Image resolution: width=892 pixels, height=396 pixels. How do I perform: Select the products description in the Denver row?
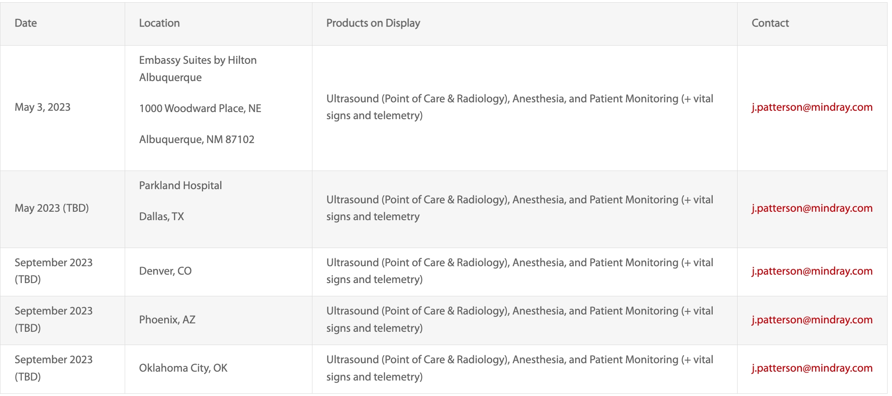(x=520, y=271)
